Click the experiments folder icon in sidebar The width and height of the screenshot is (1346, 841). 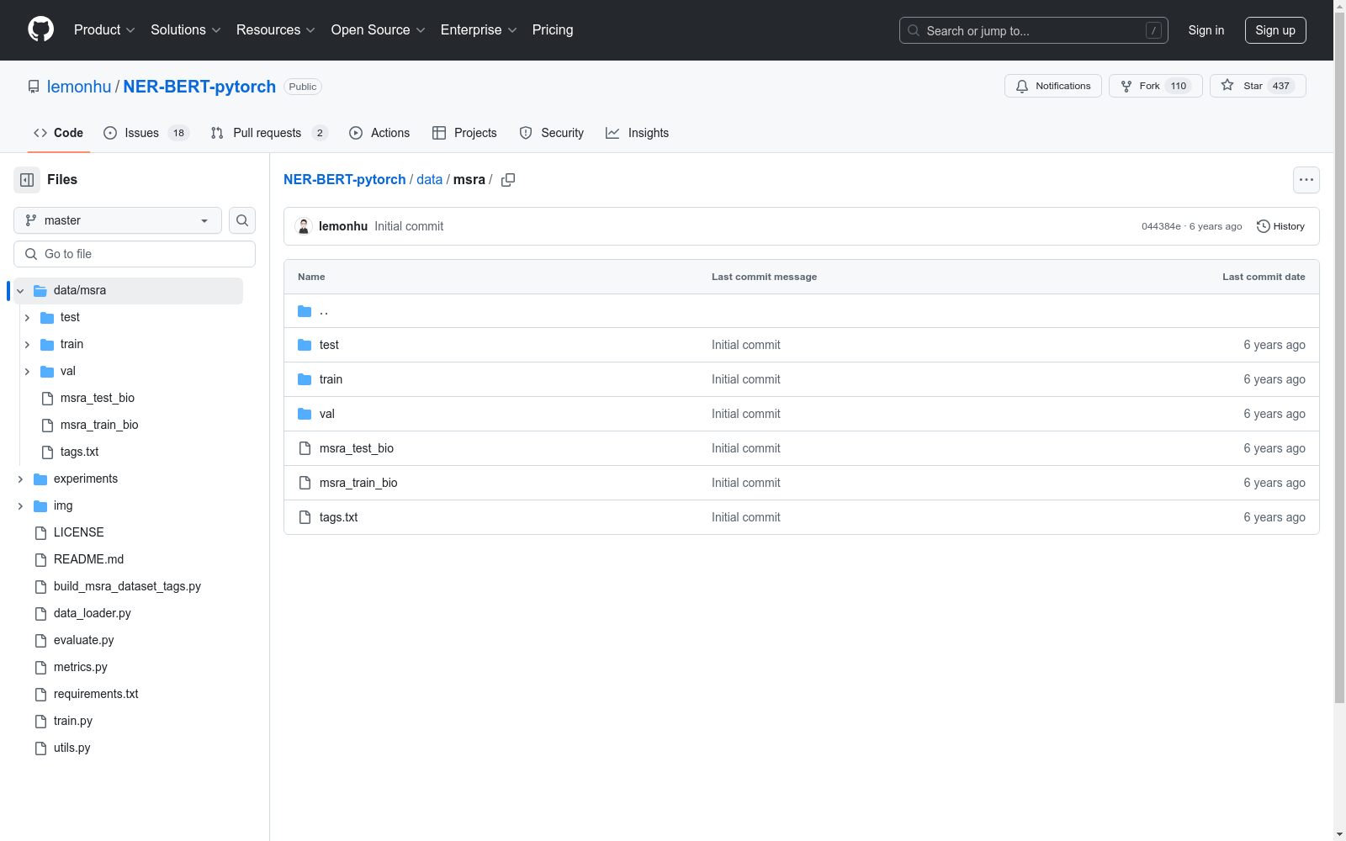pyautogui.click(x=40, y=479)
